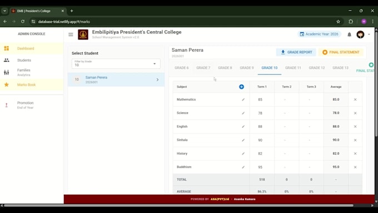Open the notifications bell
Viewport: 378px width, 213px height.
pyautogui.click(x=349, y=34)
